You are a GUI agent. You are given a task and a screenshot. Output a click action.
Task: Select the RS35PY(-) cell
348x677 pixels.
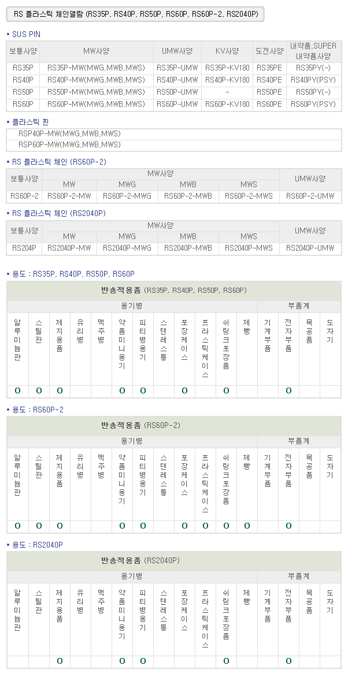pyautogui.click(x=313, y=68)
